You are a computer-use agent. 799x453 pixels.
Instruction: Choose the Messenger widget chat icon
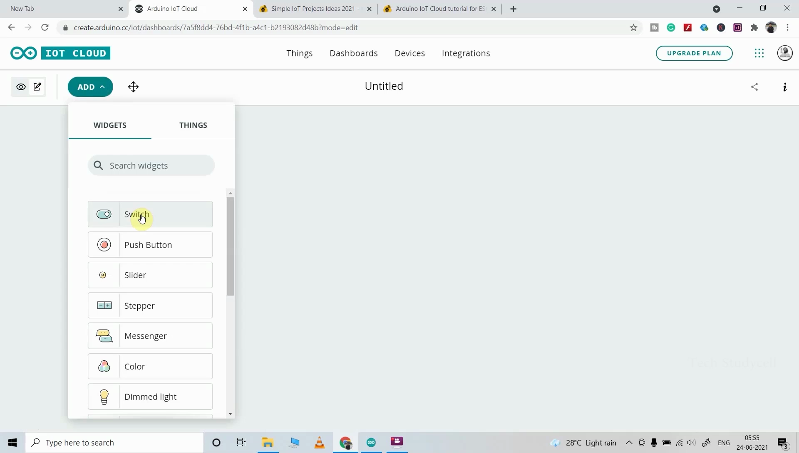[104, 336]
